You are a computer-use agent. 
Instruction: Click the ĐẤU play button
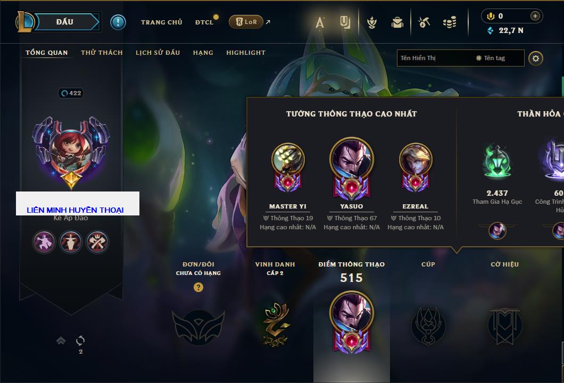tap(65, 22)
